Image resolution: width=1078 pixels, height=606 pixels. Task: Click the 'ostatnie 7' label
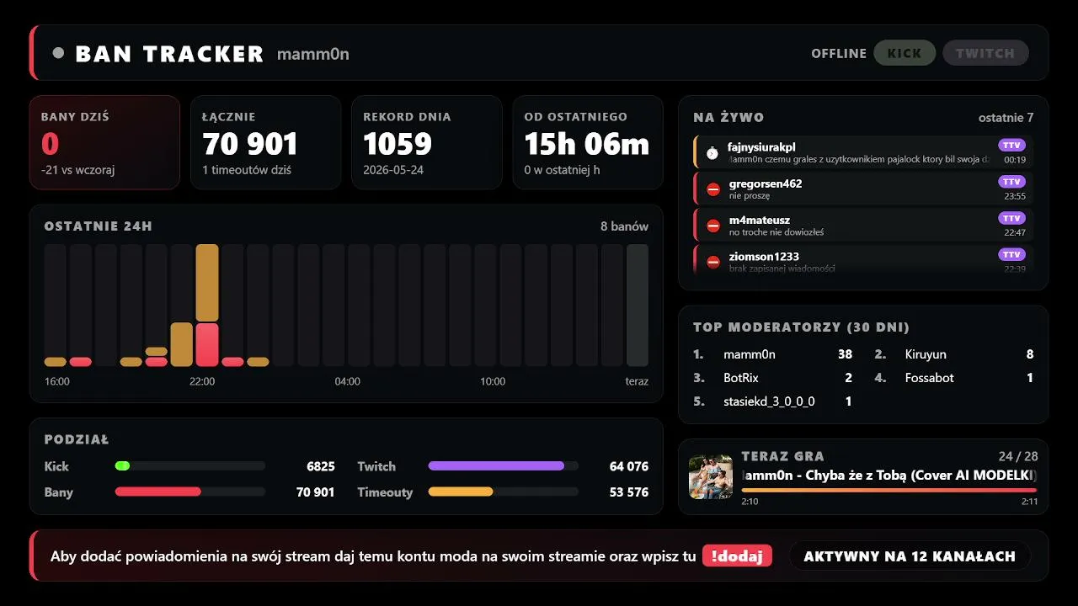(1006, 118)
